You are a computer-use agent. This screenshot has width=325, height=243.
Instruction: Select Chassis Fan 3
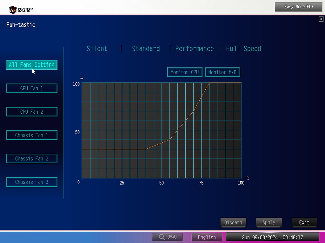[32, 182]
